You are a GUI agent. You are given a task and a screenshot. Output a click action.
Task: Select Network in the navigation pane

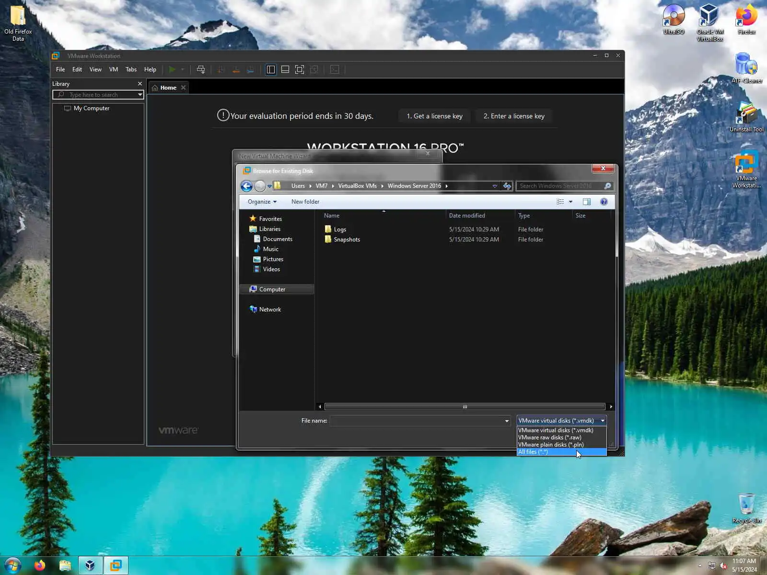click(x=270, y=310)
